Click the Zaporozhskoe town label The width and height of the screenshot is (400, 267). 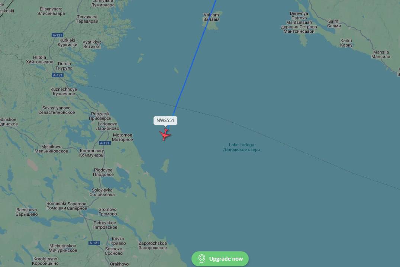click(x=153, y=245)
